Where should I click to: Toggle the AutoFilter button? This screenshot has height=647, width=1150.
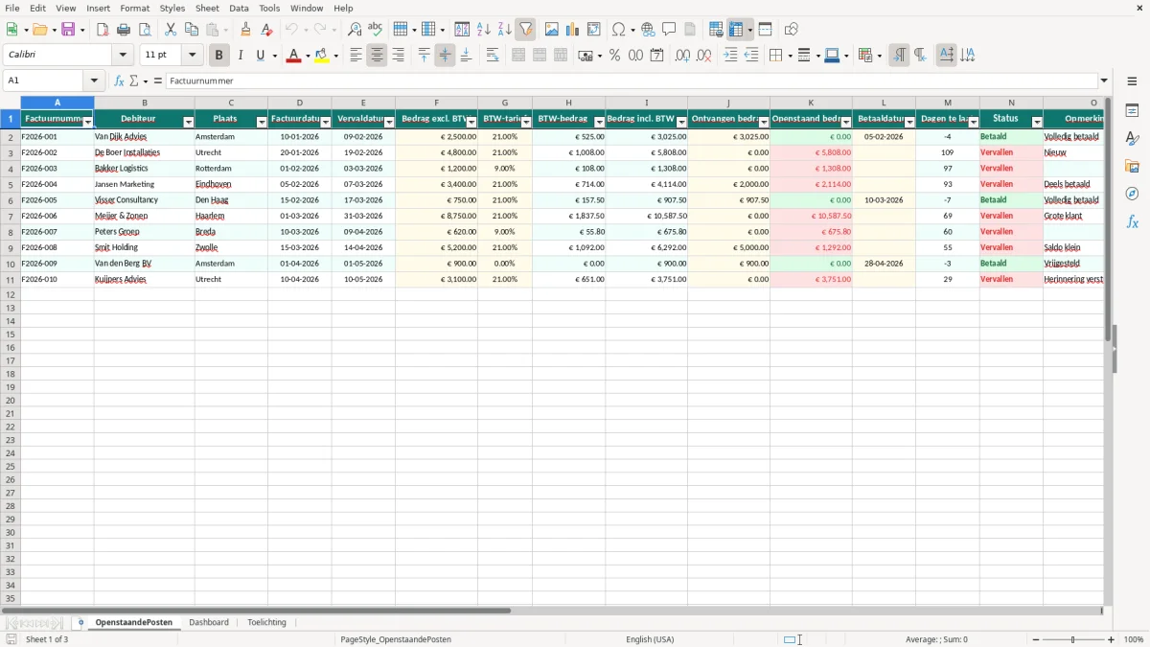525,30
